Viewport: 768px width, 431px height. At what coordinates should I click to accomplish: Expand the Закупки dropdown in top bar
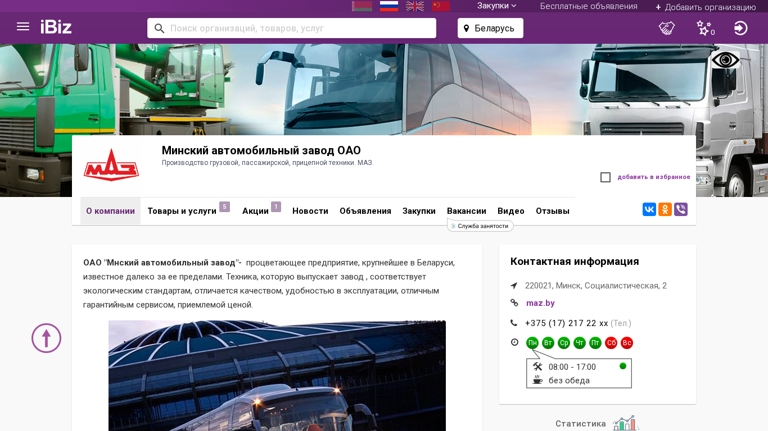[497, 6]
